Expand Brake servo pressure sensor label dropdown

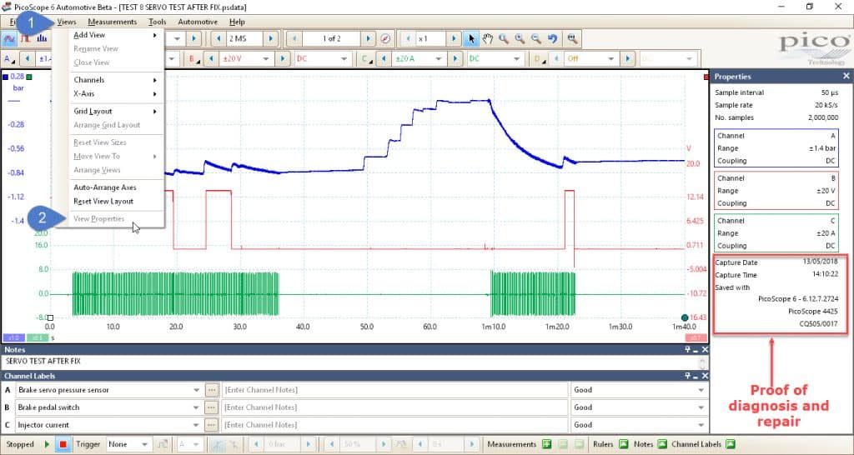tap(197, 390)
